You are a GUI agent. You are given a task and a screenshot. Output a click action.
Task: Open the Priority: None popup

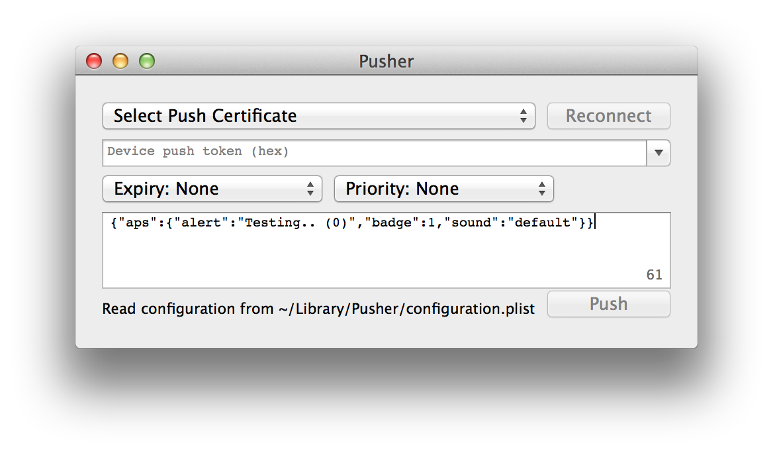click(443, 189)
